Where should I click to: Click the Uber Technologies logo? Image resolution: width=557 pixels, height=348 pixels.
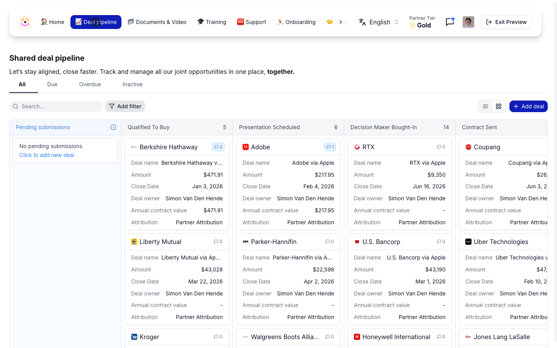[x=468, y=242]
